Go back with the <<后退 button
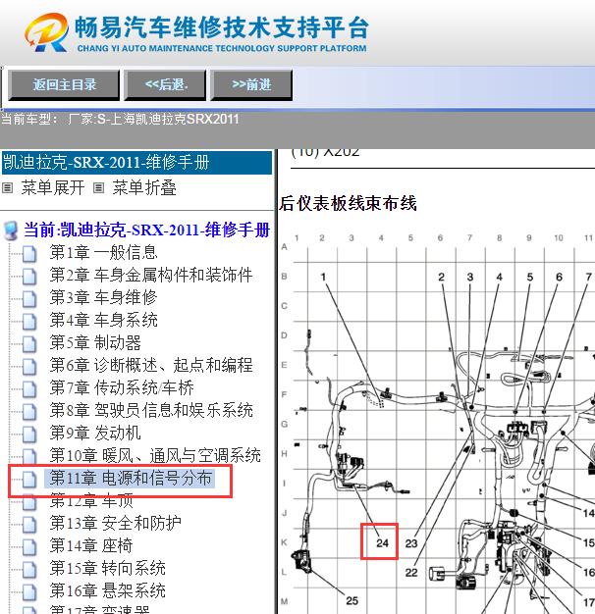Image resolution: width=595 pixels, height=614 pixels. [x=165, y=84]
